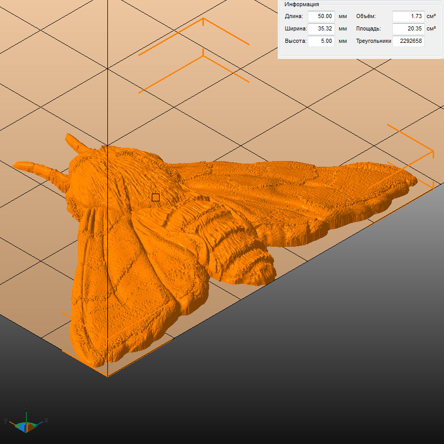The height and width of the screenshot is (444, 444).
Task: Click the Треугольники field showing 2292658
Action: pyautogui.click(x=408, y=41)
